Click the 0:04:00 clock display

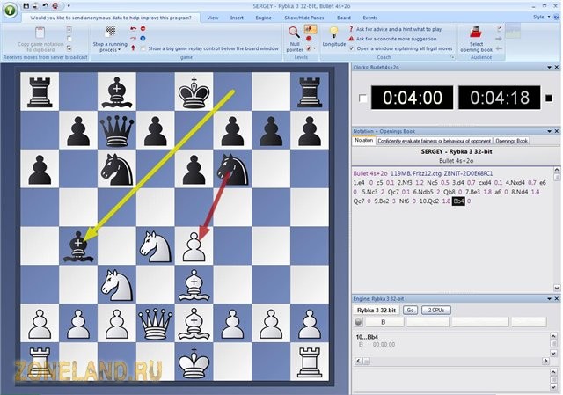[413, 98]
